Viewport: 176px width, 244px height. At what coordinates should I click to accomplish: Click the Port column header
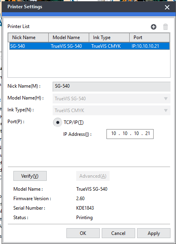coord(149,38)
